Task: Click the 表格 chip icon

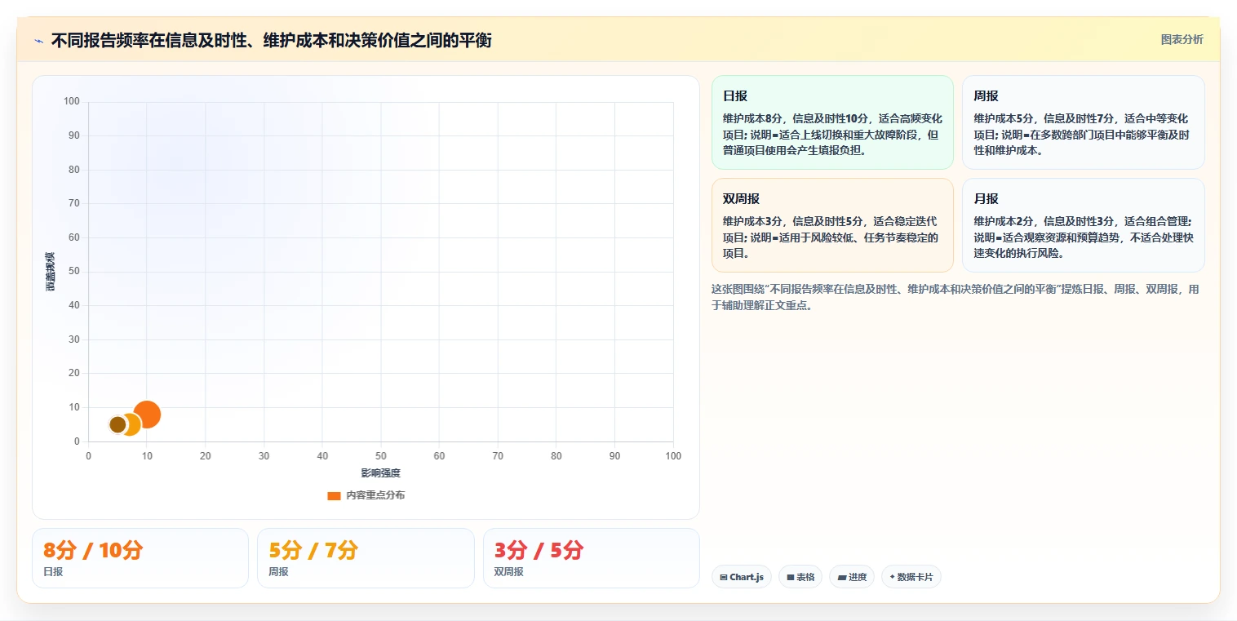Action: [x=791, y=578]
